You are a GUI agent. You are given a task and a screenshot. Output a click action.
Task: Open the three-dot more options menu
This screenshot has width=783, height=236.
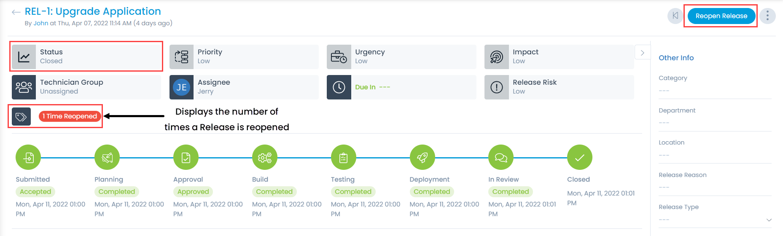pos(767,16)
